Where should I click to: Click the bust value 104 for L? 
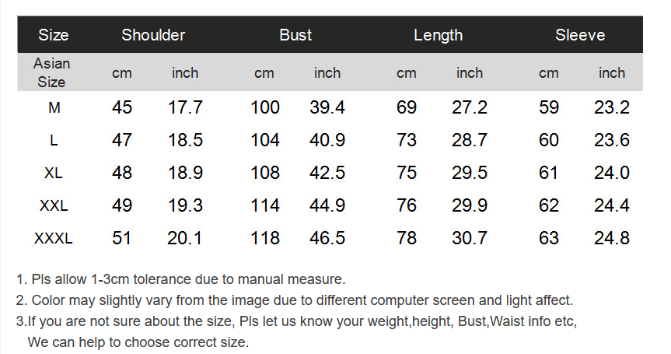click(x=265, y=140)
